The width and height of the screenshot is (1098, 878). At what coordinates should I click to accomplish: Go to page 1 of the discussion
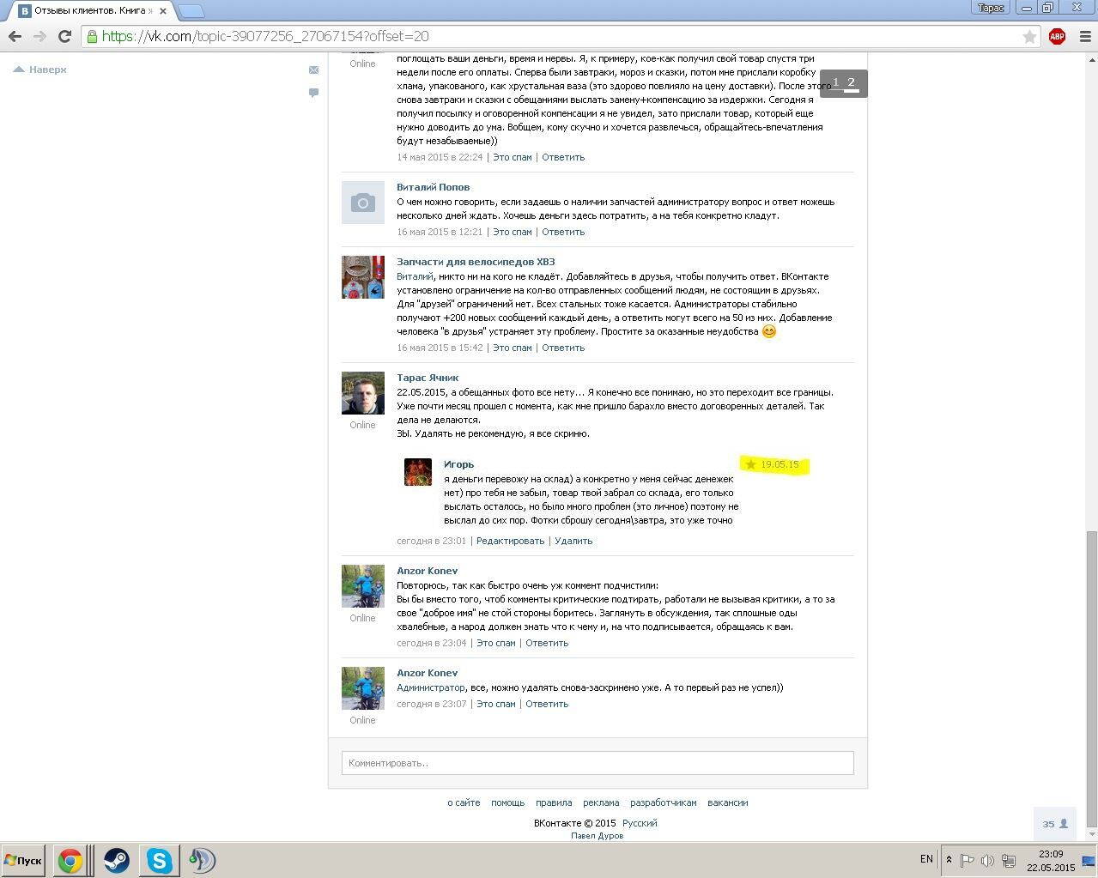click(x=835, y=83)
